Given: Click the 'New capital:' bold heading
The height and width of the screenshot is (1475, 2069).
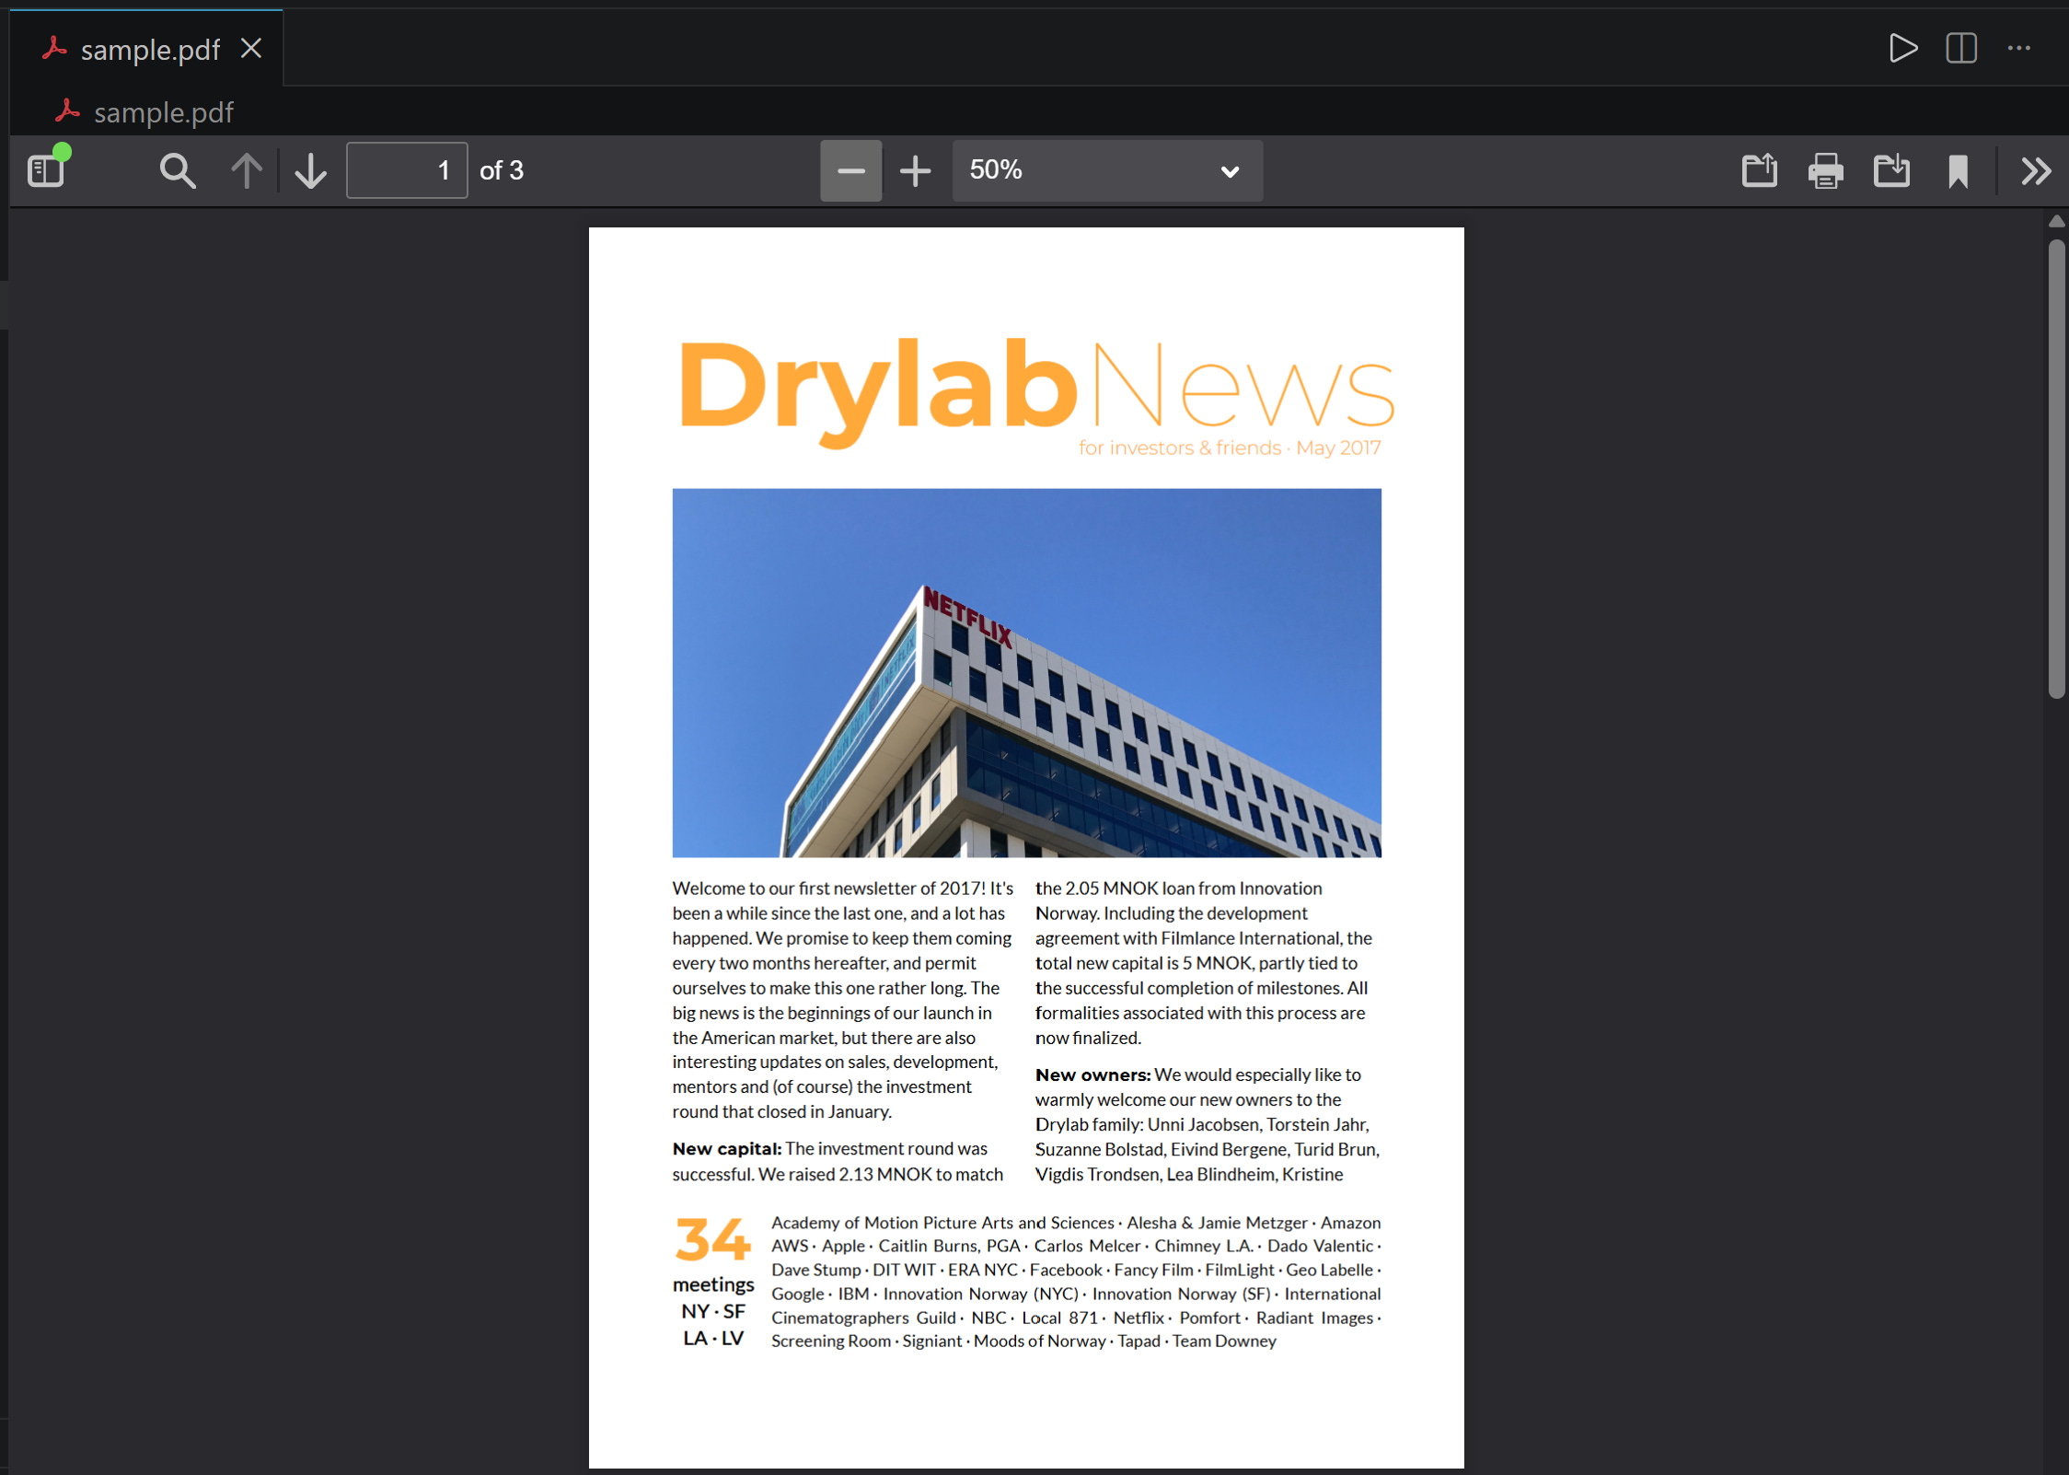Looking at the screenshot, I should coord(726,1148).
